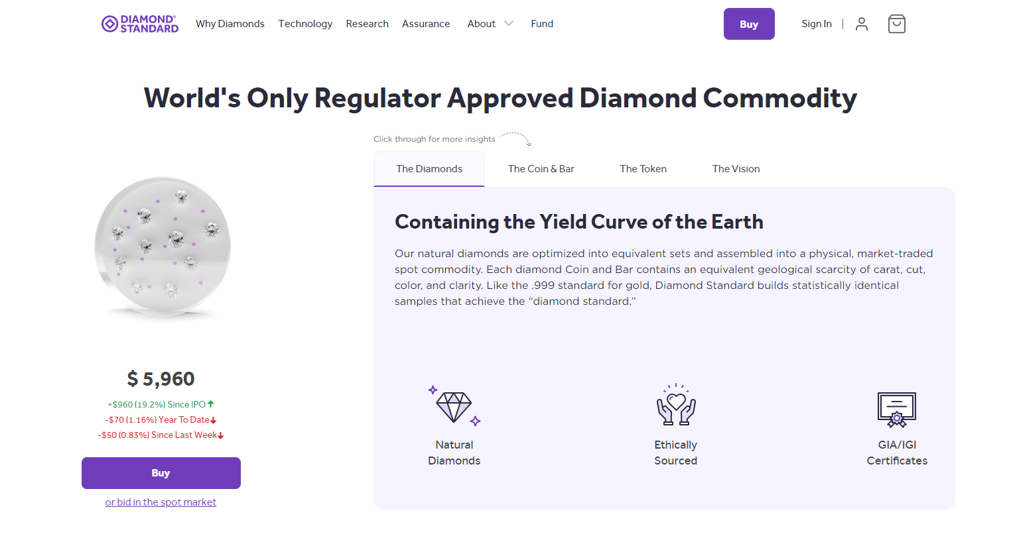The width and height of the screenshot is (1013, 548).
Task: Open the Fund nav link
Action: 542,24
